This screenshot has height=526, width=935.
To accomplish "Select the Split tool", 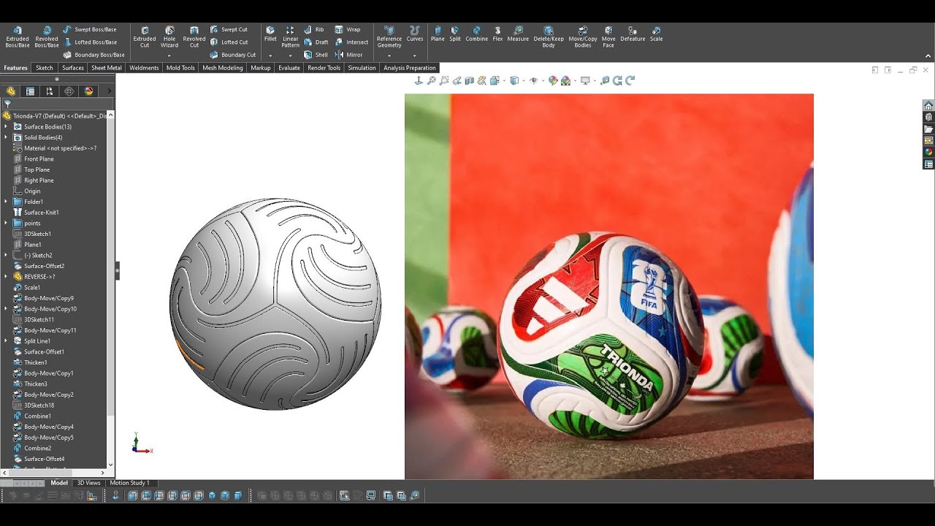I will click(455, 34).
